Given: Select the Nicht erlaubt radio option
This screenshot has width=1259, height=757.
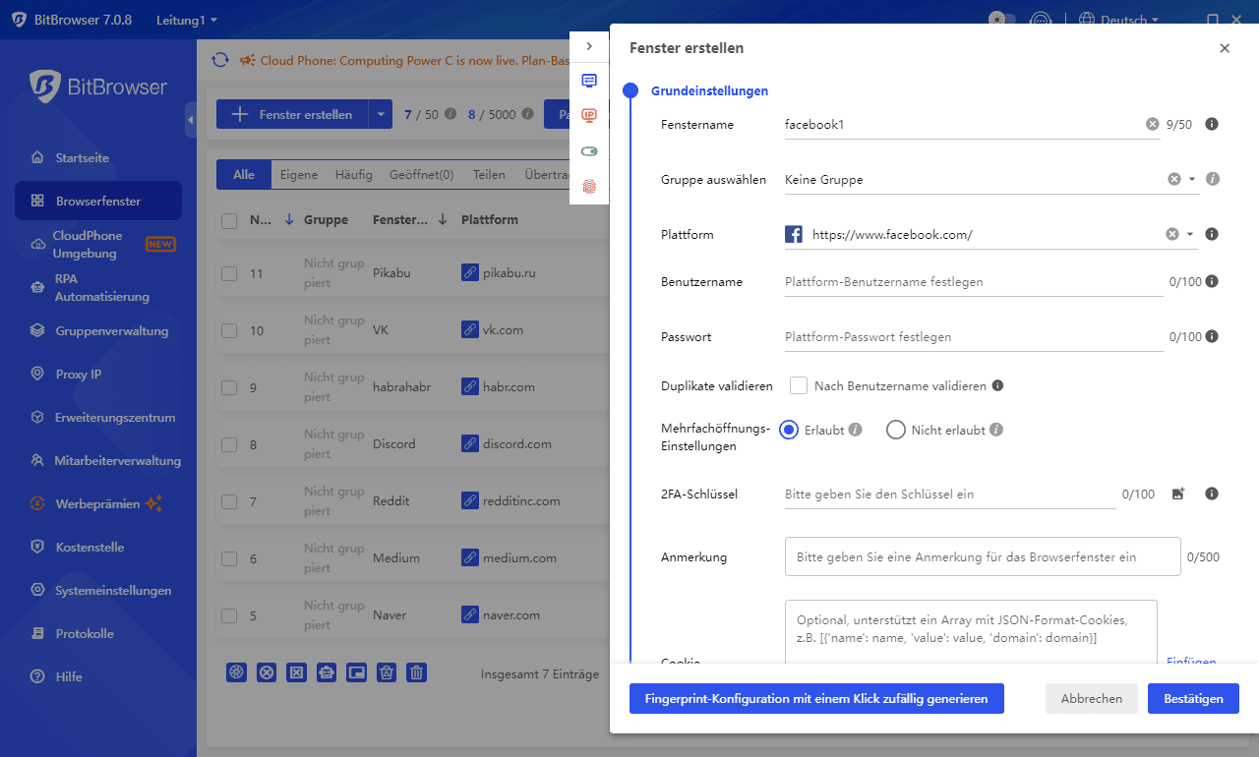Looking at the screenshot, I should coord(895,430).
